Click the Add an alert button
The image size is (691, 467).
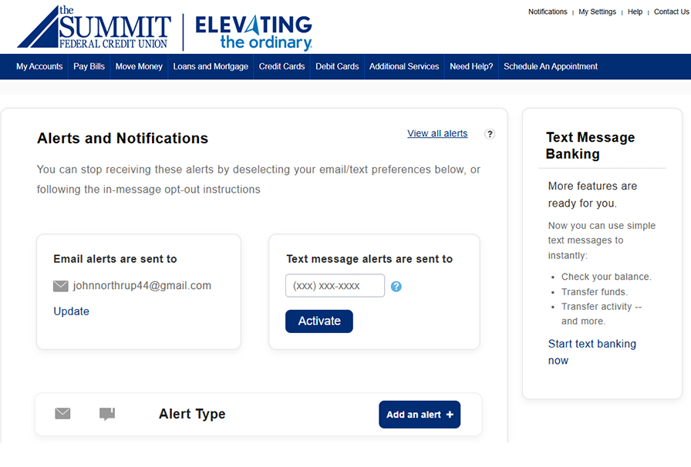(x=420, y=415)
